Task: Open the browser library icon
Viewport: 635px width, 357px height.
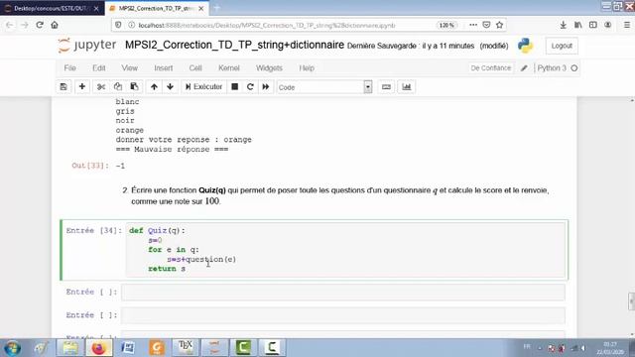Action: click(577, 25)
